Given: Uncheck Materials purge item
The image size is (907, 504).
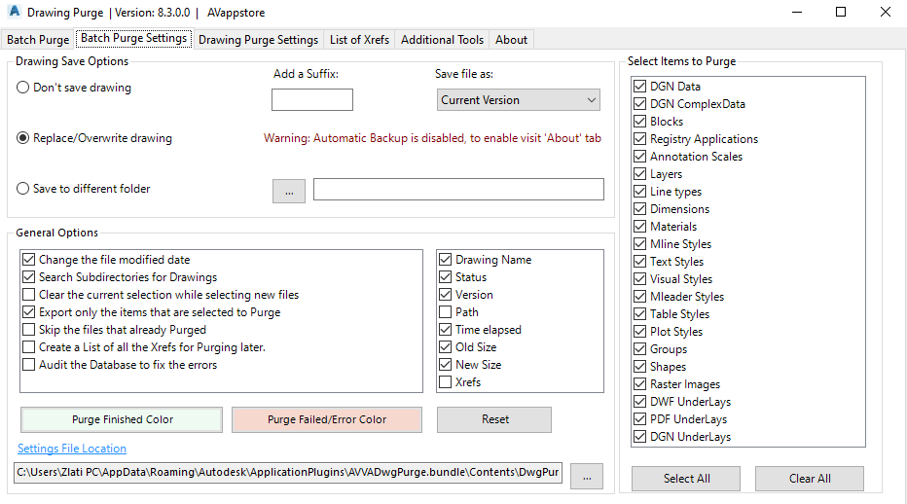Looking at the screenshot, I should click(639, 227).
